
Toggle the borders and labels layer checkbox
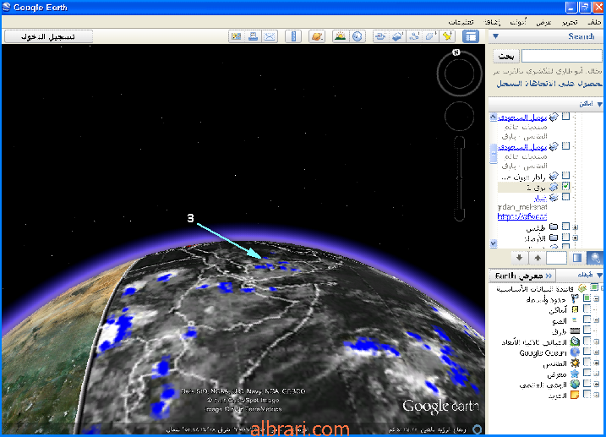tap(587, 298)
